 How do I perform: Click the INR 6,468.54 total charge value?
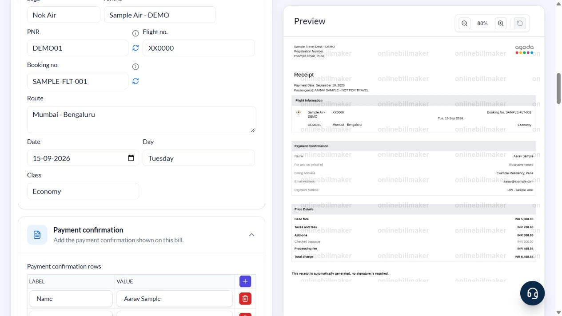tap(524, 257)
